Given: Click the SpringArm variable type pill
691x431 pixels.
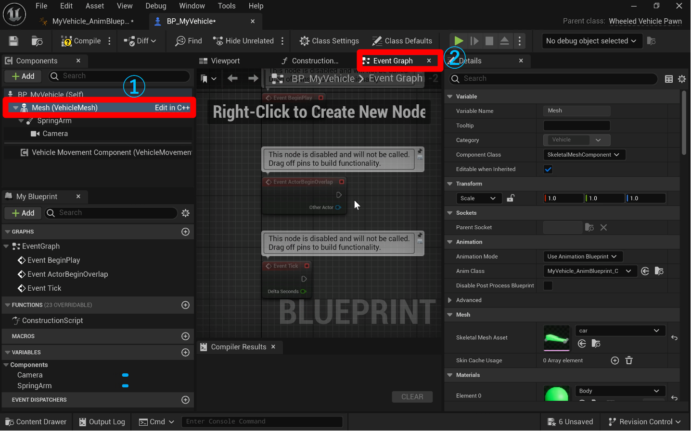Looking at the screenshot, I should coord(125,385).
